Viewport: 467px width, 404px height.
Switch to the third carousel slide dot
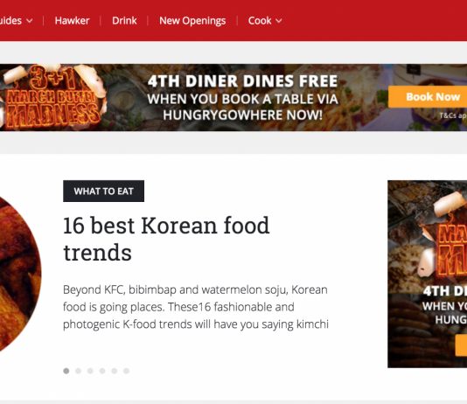(x=90, y=371)
